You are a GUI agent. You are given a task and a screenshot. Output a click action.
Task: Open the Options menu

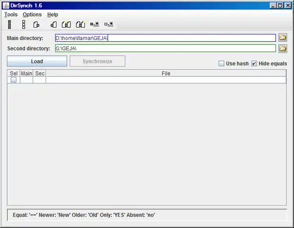[32, 14]
